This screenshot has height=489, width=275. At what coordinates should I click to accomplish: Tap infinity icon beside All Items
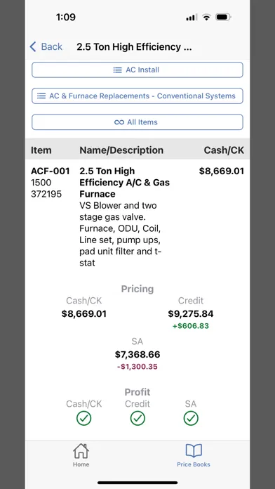tap(119, 122)
